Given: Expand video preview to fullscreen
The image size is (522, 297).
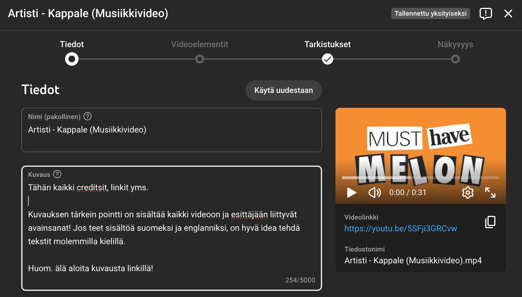Looking at the screenshot, I should (490, 193).
